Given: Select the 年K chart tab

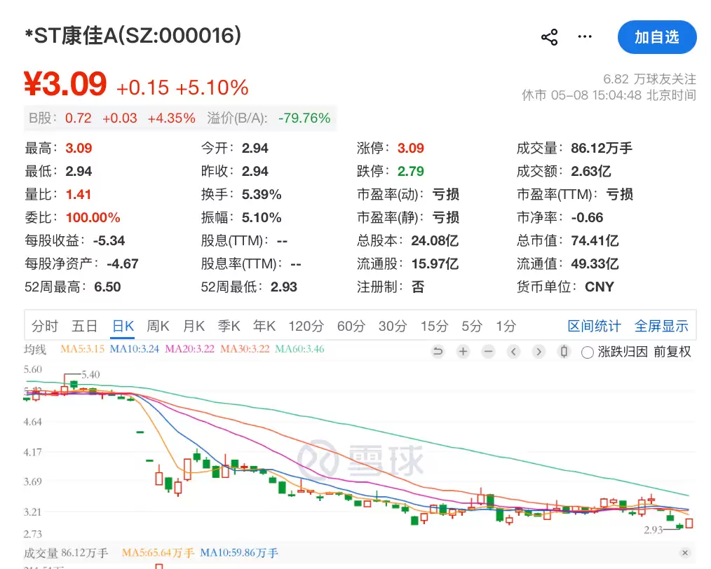Looking at the screenshot, I should pos(264,326).
